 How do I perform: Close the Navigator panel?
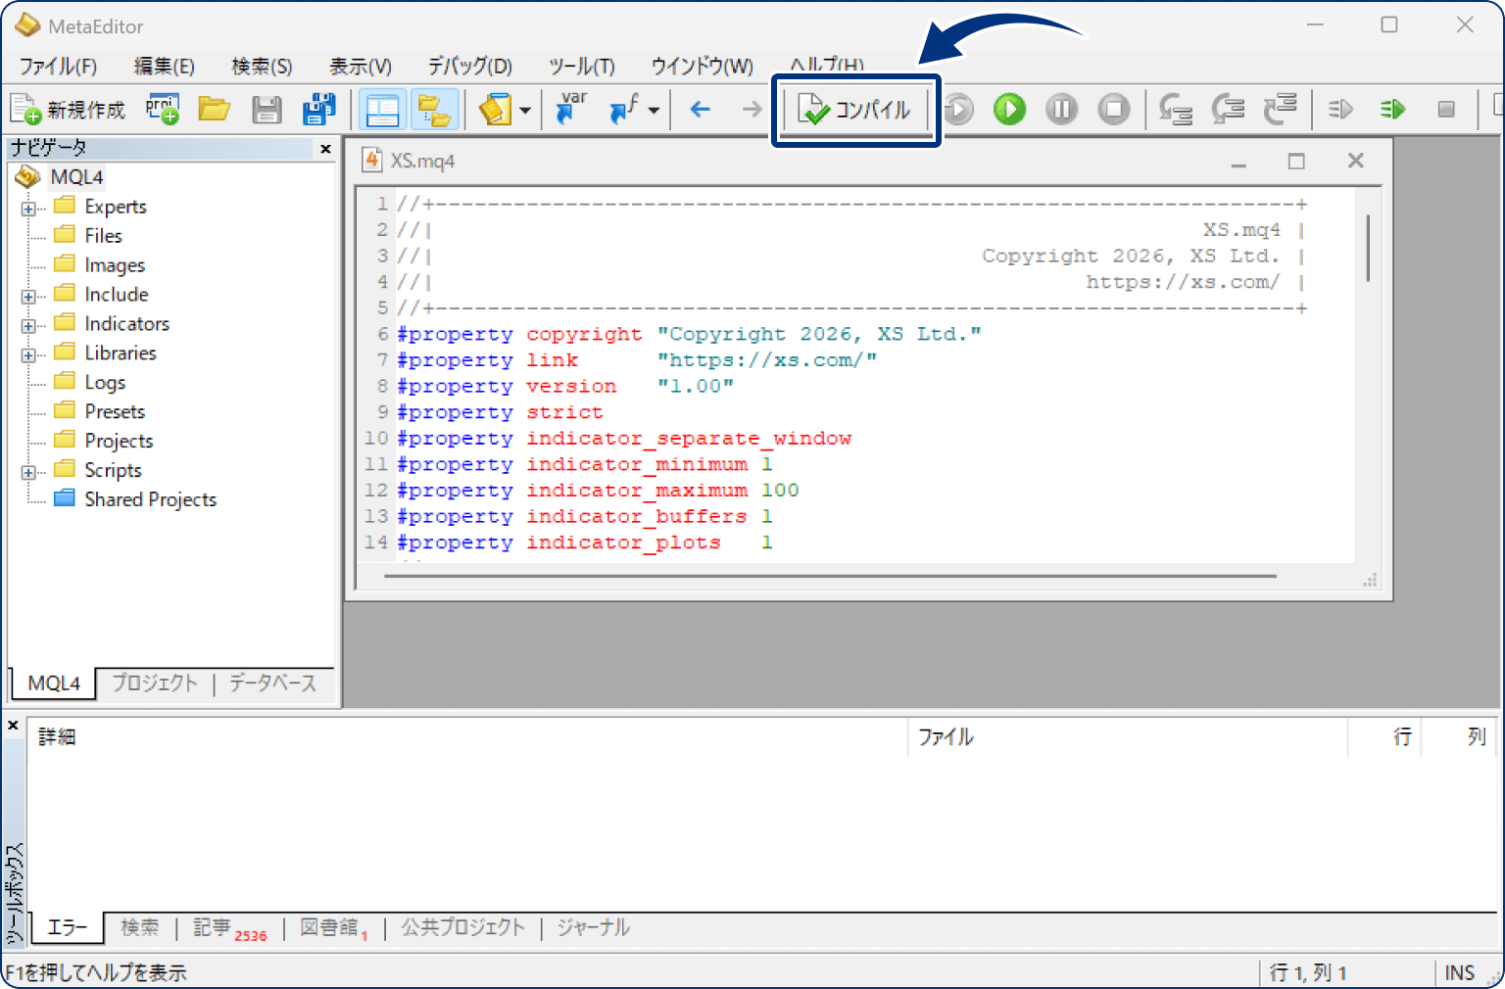point(325,149)
